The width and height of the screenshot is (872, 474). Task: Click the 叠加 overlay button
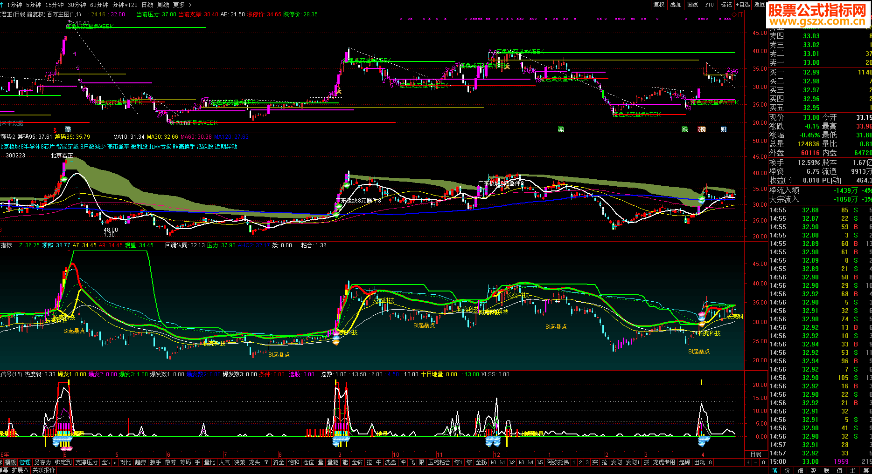coord(676,4)
